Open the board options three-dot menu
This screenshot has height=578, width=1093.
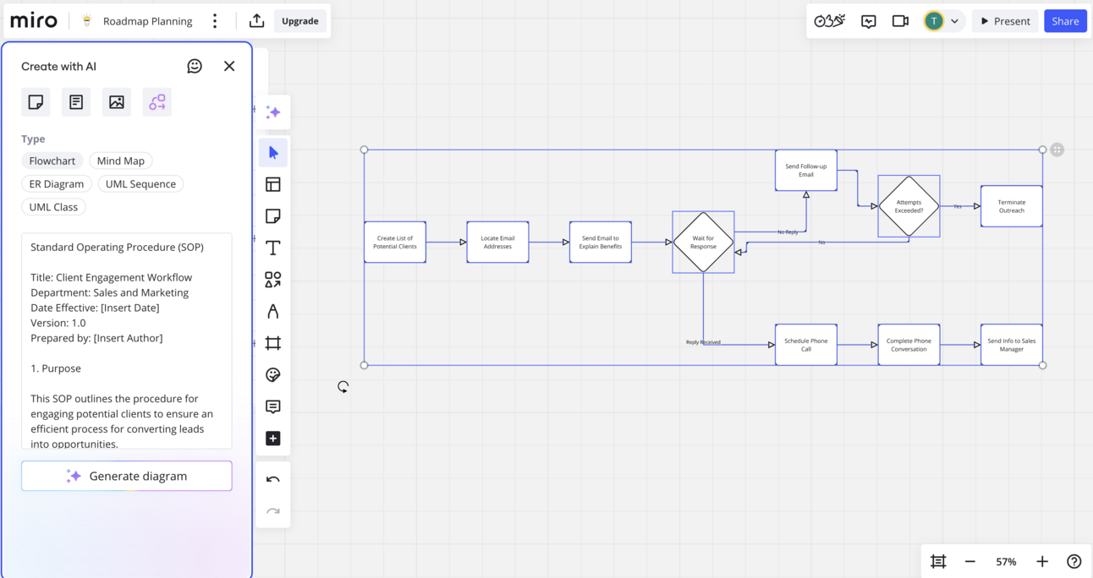[215, 20]
